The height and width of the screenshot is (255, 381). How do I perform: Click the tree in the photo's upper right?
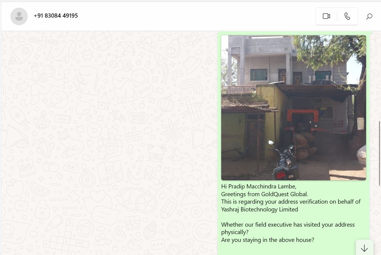point(334,54)
